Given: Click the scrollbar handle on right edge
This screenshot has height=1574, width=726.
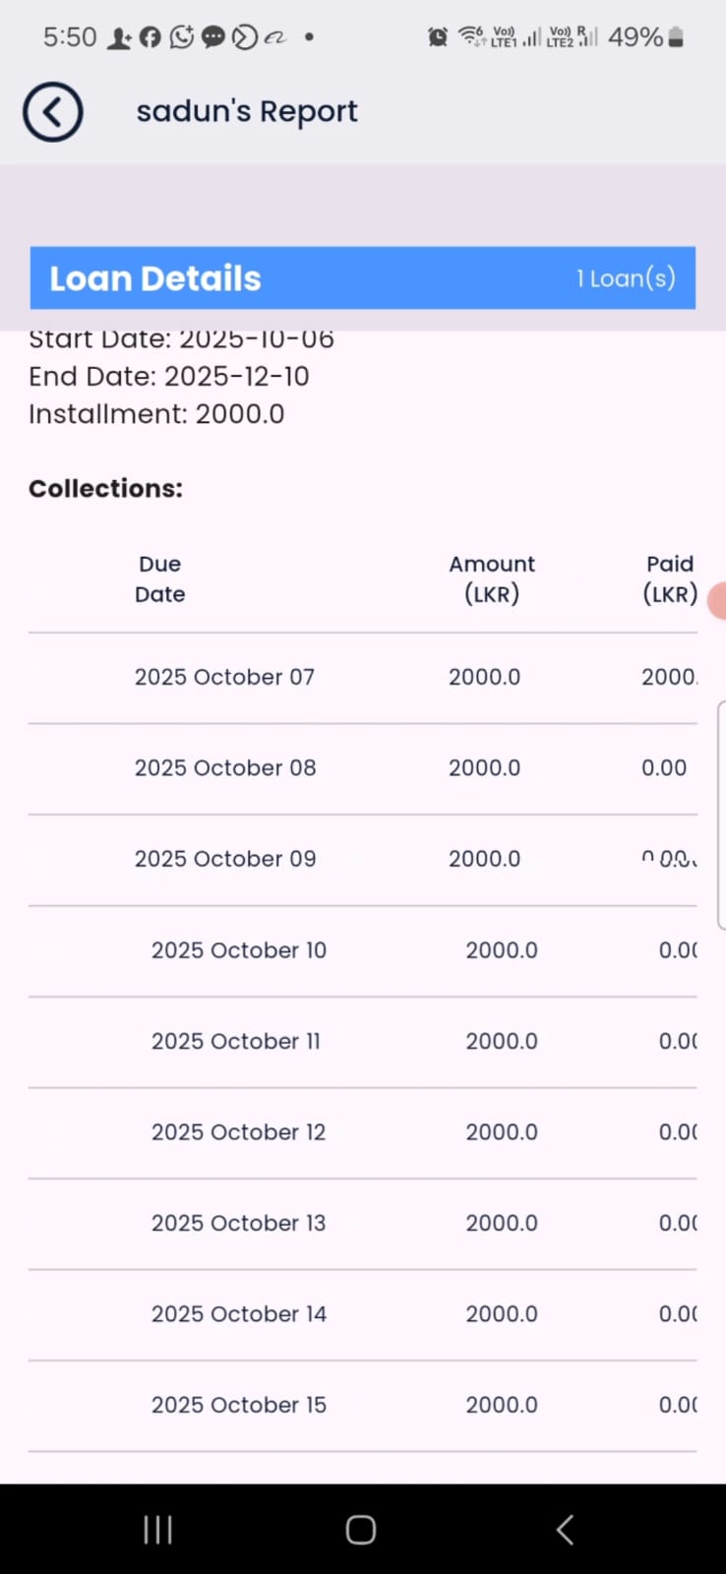Looking at the screenshot, I should [721, 815].
